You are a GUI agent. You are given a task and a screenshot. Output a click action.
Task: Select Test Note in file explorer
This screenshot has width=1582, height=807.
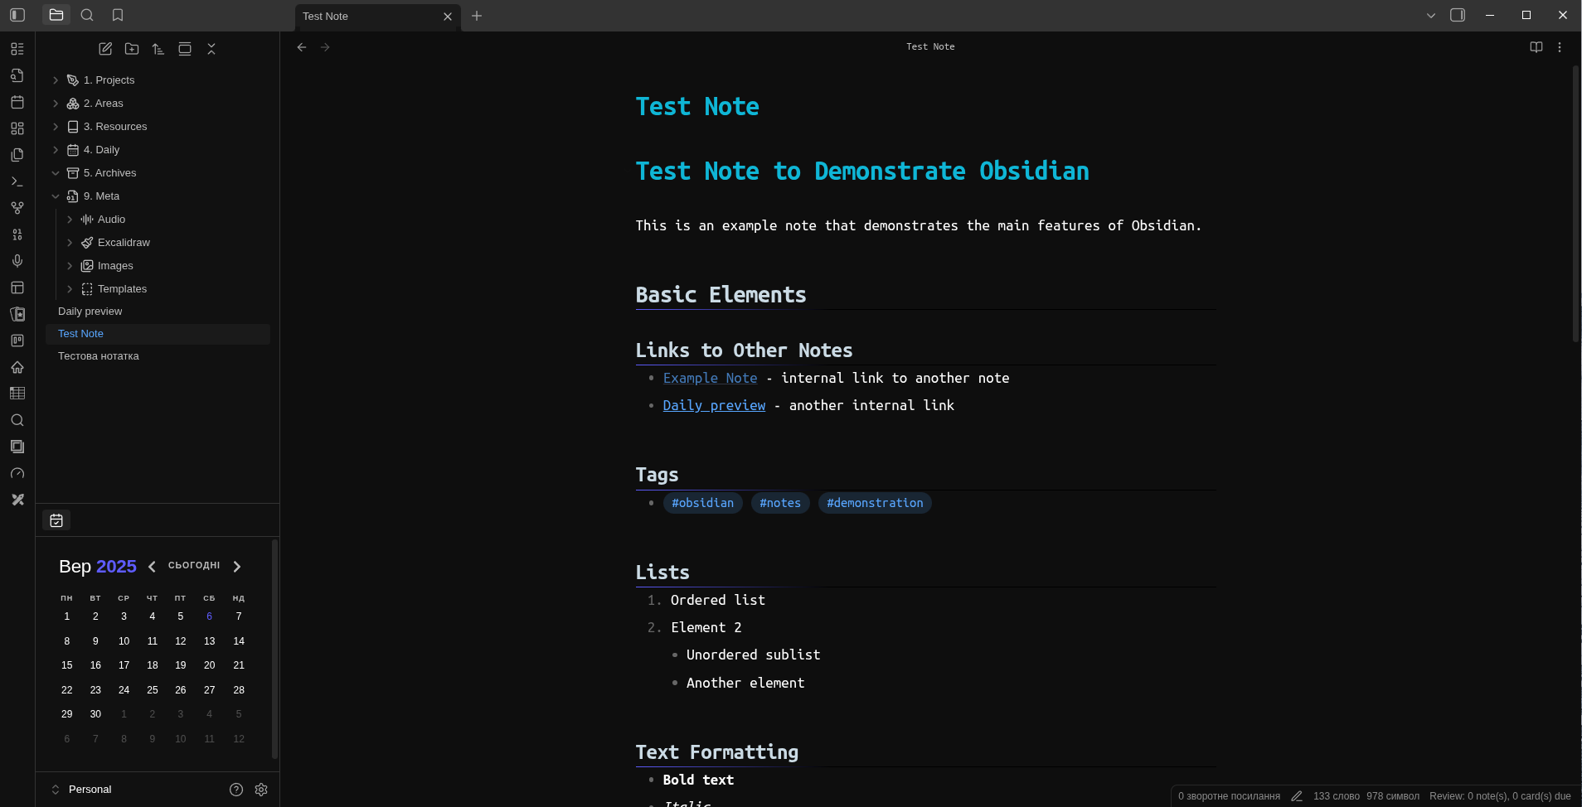pyautogui.click(x=158, y=334)
